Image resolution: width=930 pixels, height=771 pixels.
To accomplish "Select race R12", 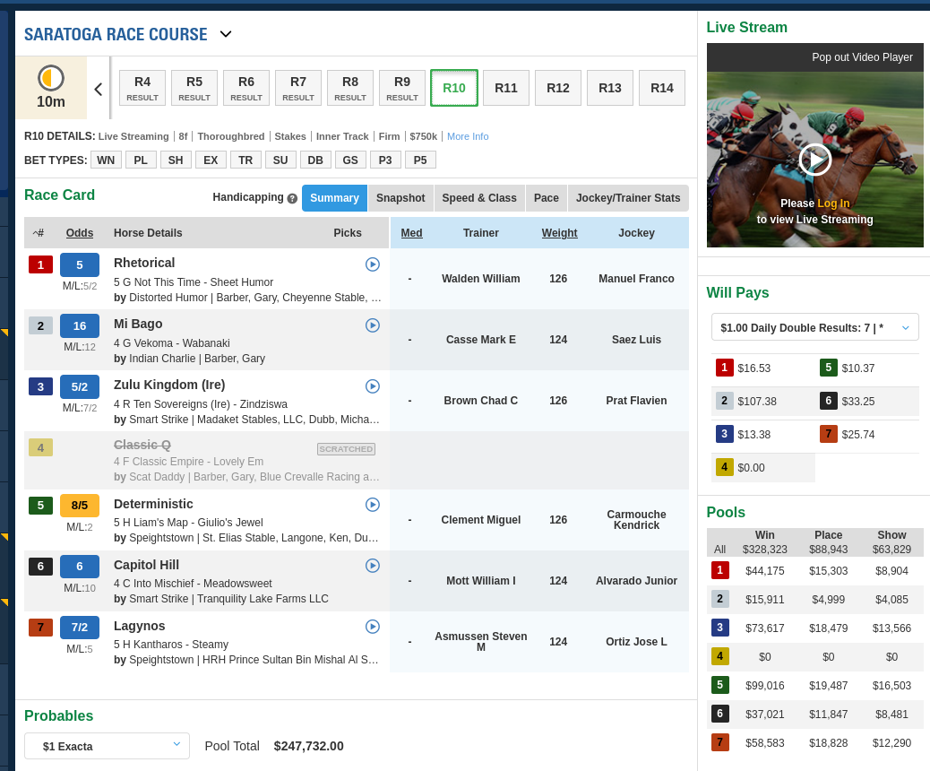I will click(x=558, y=88).
